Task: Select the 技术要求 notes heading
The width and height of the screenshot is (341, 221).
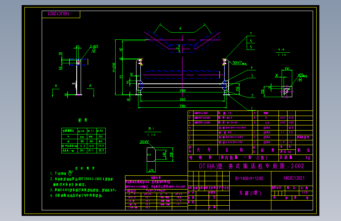Action: 85,168
